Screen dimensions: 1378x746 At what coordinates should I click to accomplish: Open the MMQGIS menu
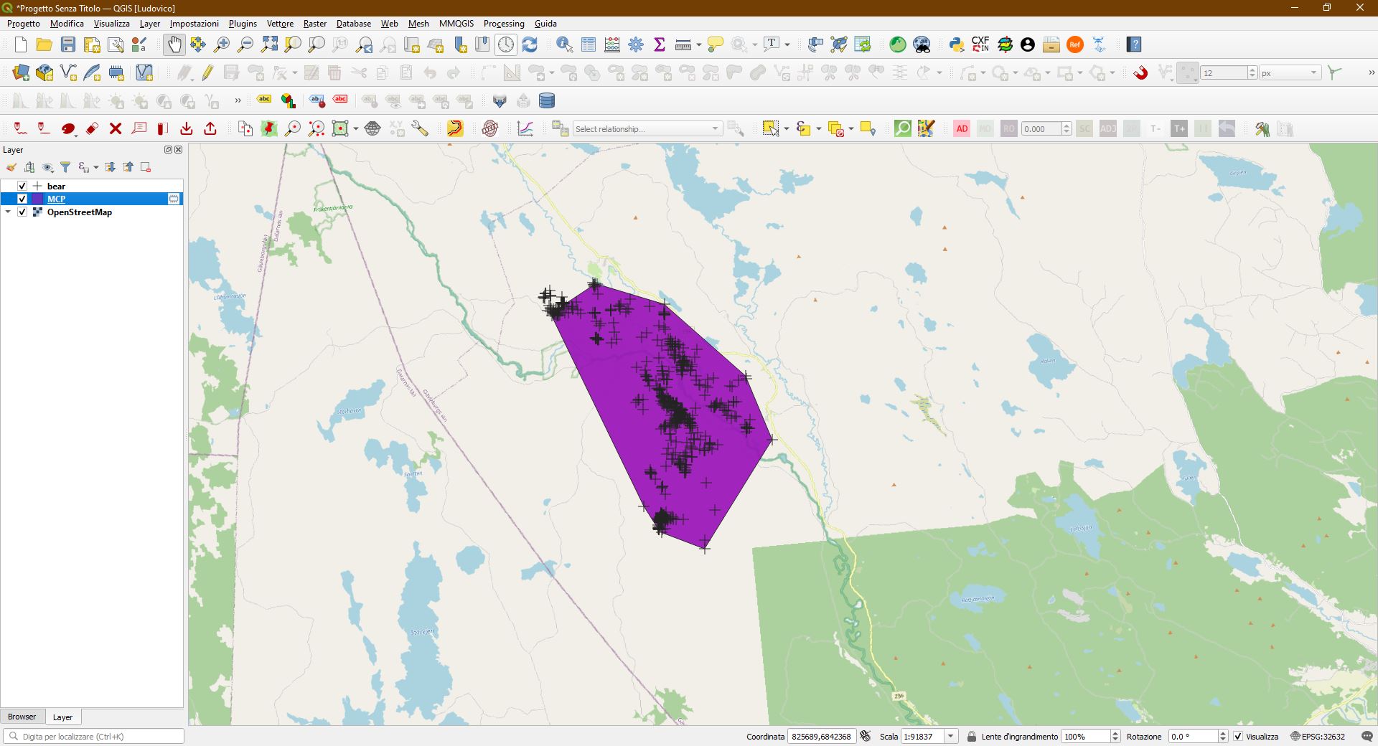coord(456,23)
